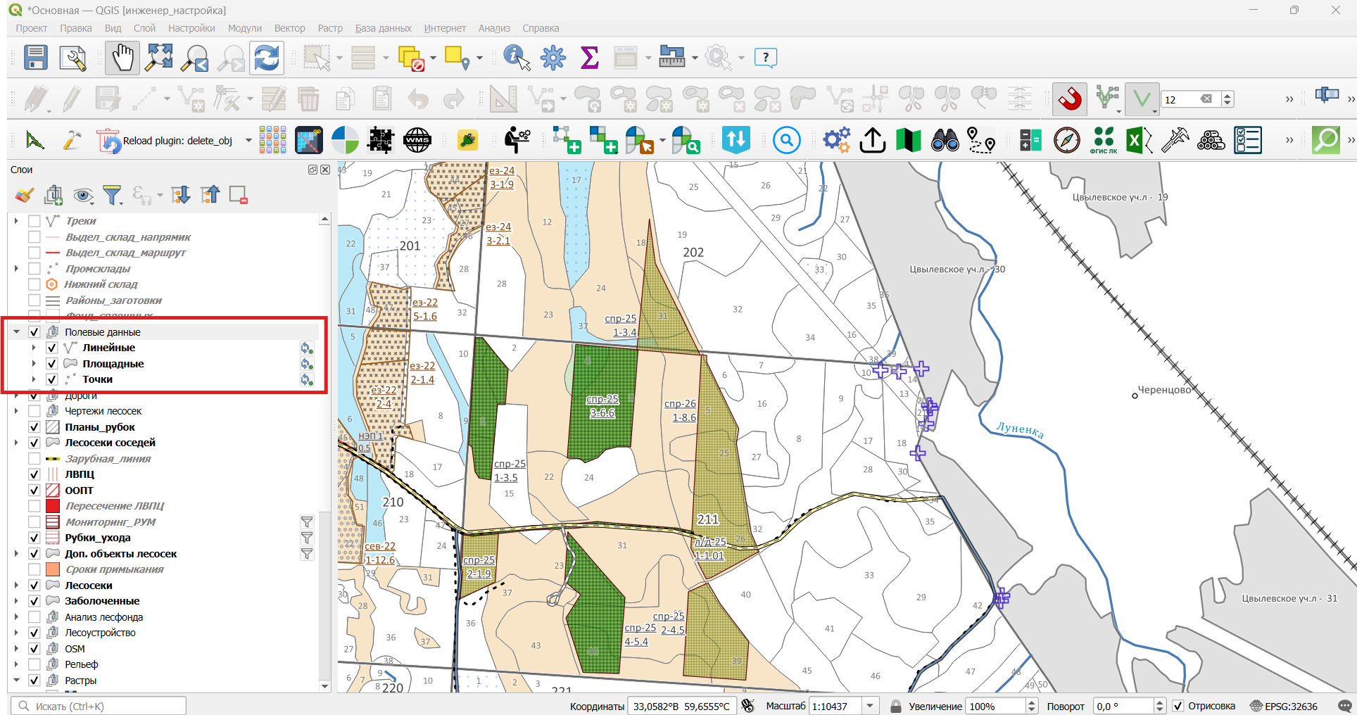
Task: Collapse the Полевые данные group
Action: tap(16, 331)
